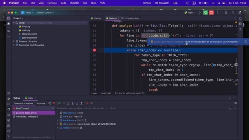Open the Version control dropdown
The image size is (249, 140).
45,12
